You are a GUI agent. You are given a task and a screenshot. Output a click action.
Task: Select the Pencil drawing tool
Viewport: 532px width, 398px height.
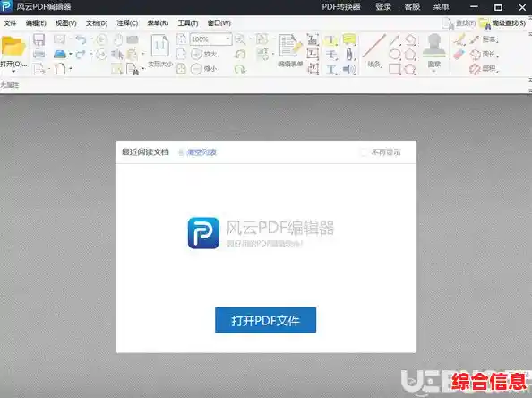(x=459, y=39)
